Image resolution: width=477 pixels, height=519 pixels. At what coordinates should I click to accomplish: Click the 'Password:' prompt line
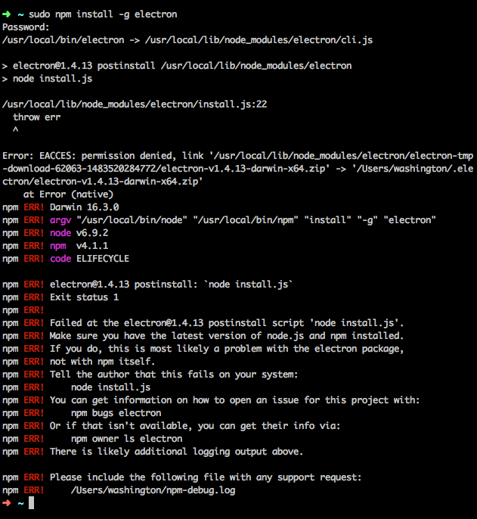(26, 27)
